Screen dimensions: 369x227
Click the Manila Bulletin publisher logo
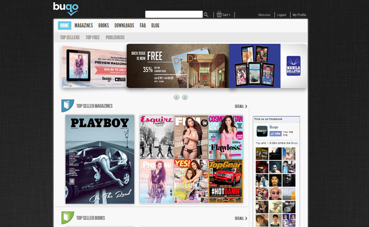point(293,66)
